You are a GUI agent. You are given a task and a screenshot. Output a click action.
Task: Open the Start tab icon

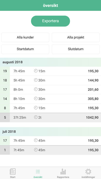coord(13,172)
